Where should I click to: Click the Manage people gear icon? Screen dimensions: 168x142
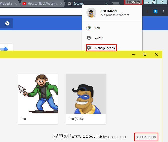pos(89,48)
